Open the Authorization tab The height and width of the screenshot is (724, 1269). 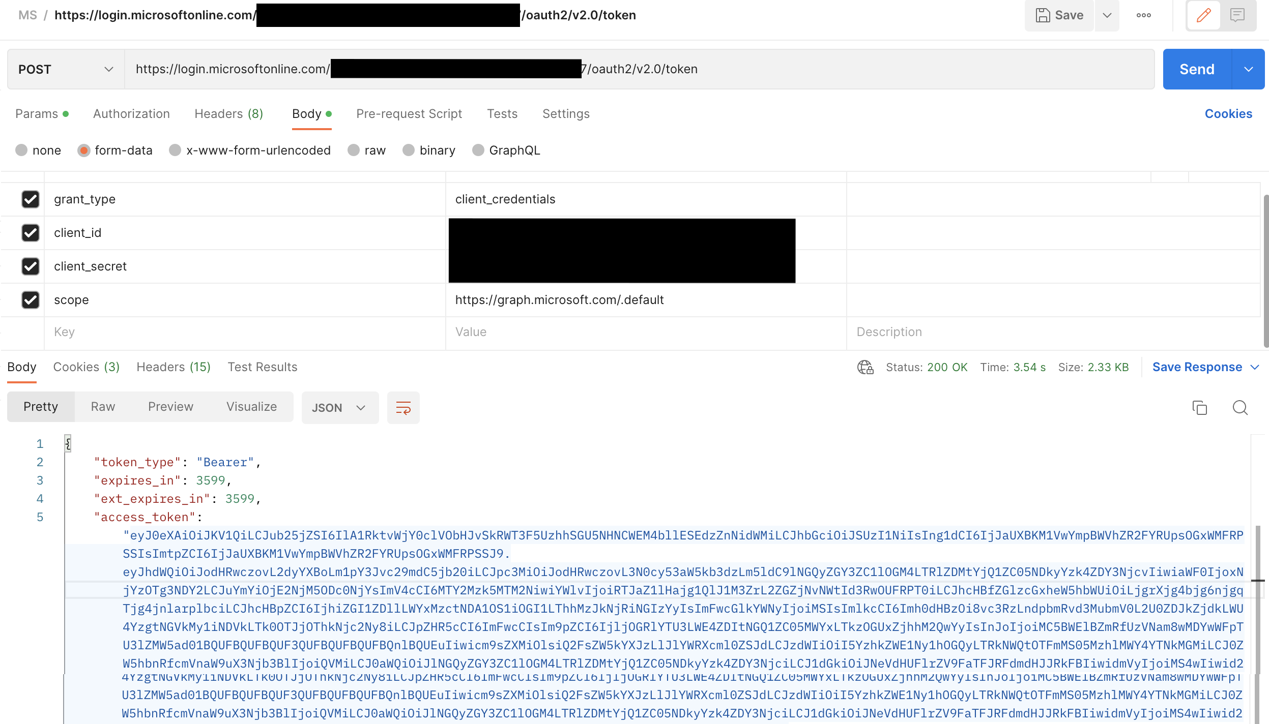click(131, 114)
